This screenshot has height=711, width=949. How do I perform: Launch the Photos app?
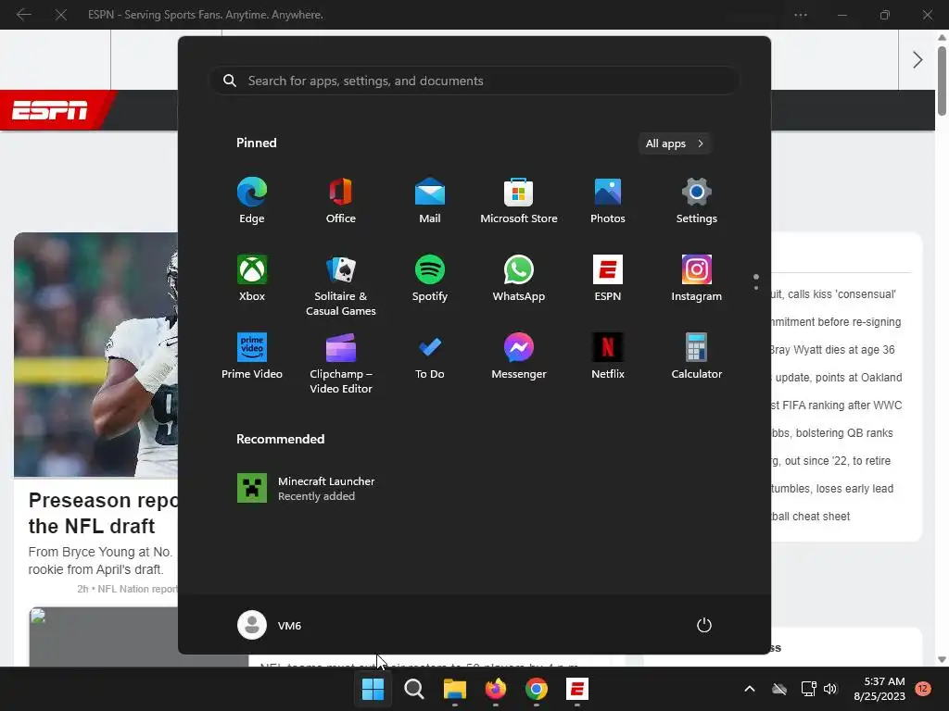(608, 201)
